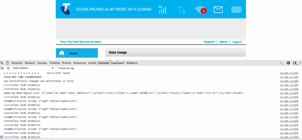Click the battery status icon
The height and width of the screenshot is (140, 302).
tap(237, 10)
